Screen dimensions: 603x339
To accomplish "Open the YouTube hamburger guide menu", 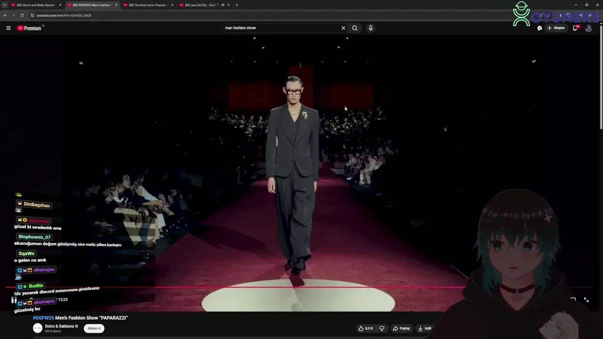I will [x=8, y=28].
